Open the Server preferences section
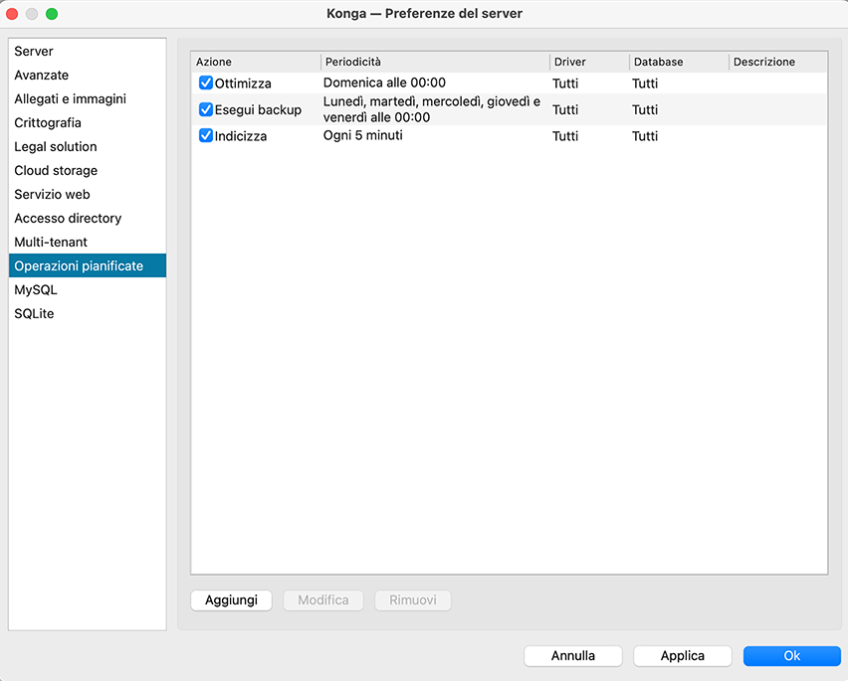The image size is (848, 681). coord(34,52)
